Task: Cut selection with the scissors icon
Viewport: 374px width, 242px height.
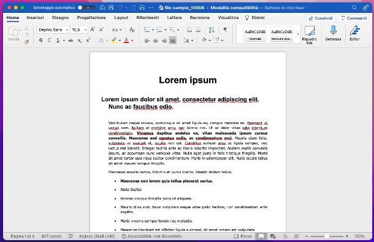Action: tap(26, 28)
